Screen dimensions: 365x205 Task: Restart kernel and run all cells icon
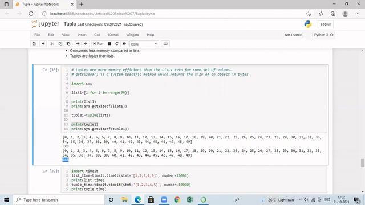tap(124, 44)
